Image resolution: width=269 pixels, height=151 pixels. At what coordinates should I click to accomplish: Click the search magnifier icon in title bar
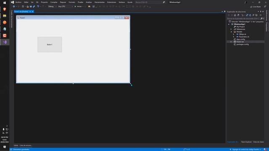pos(164,2)
